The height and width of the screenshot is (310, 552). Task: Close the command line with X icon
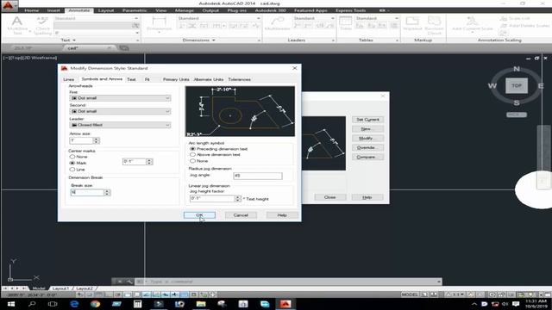click(x=120, y=282)
